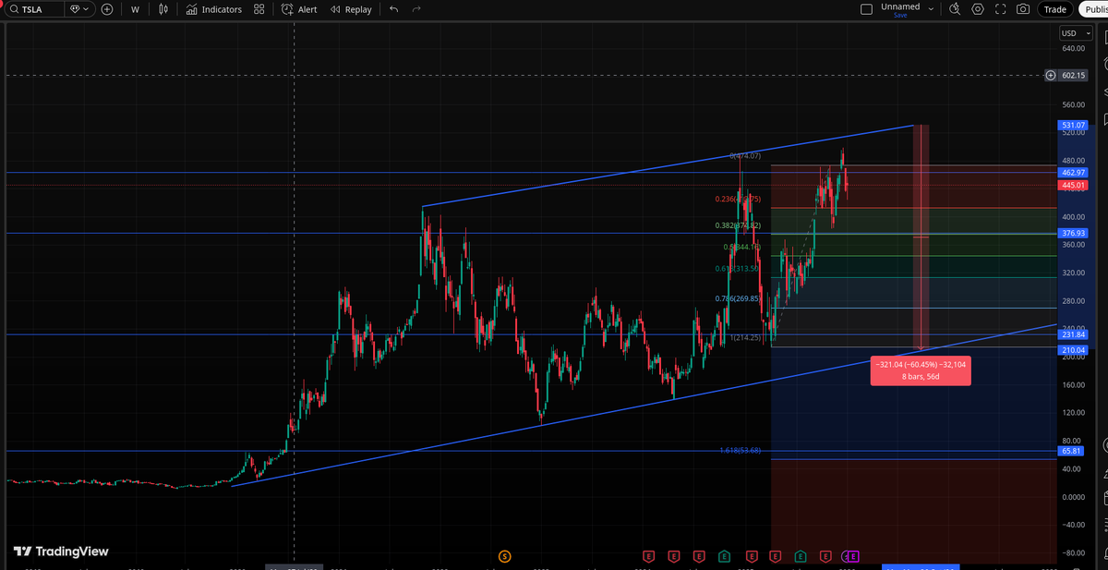Image resolution: width=1108 pixels, height=570 pixels.
Task: Open the USD currency dropdown
Action: click(x=1076, y=33)
